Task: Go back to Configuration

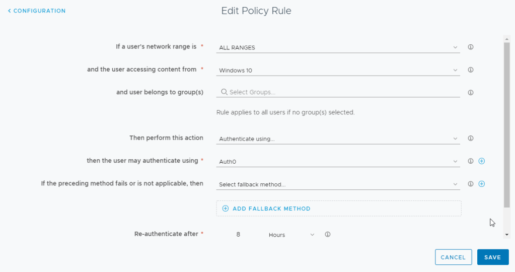Action: click(x=37, y=11)
